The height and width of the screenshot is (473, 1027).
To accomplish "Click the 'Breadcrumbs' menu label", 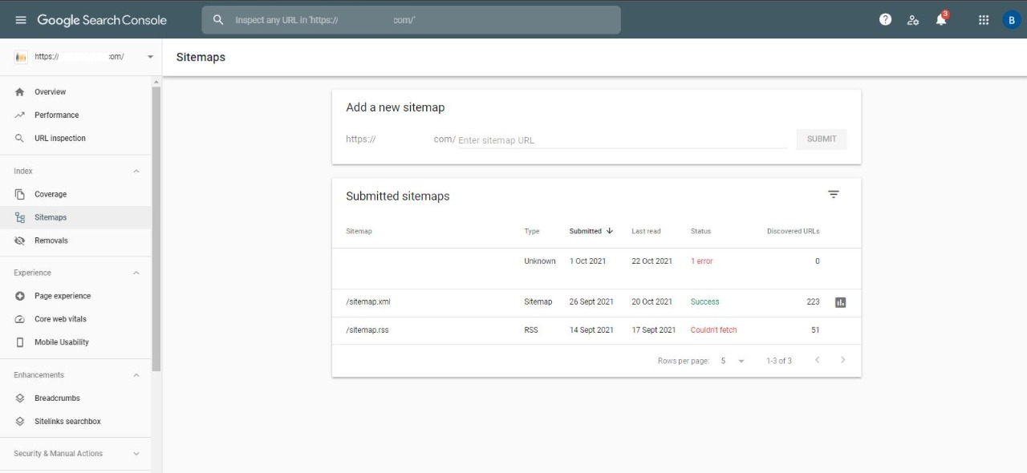I will point(57,398).
